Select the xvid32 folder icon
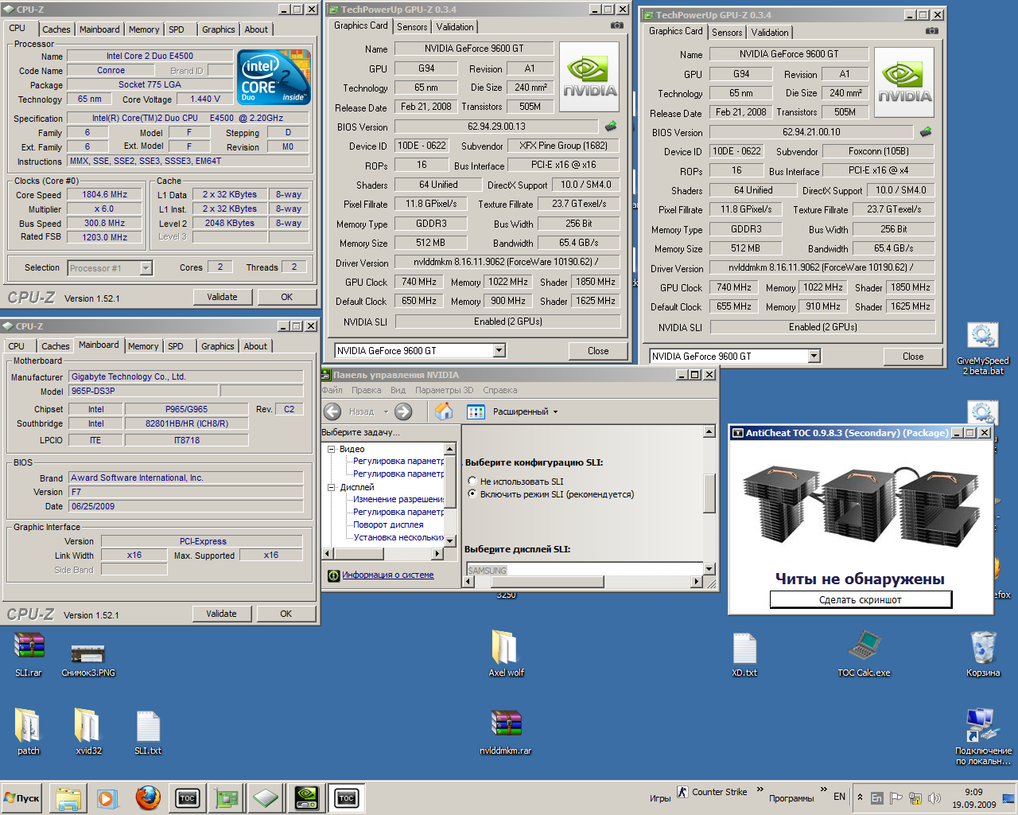 point(88,731)
